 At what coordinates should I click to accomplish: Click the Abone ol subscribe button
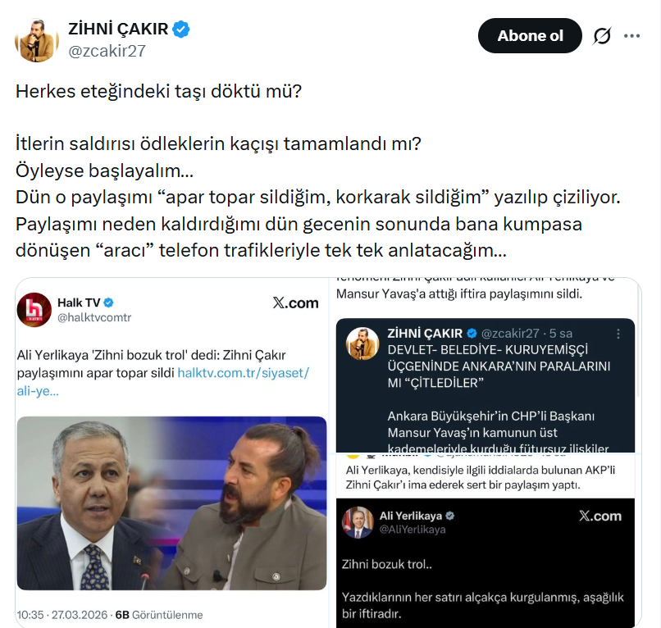click(x=530, y=36)
